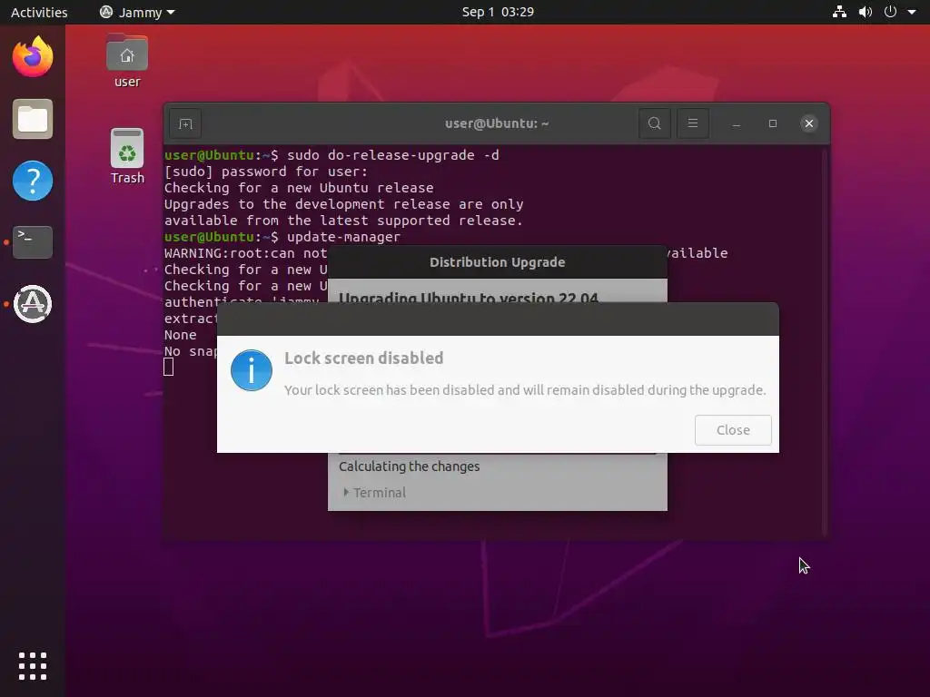Close the Lock screen disabled dialog
Screen dimensions: 930x697
(733, 429)
